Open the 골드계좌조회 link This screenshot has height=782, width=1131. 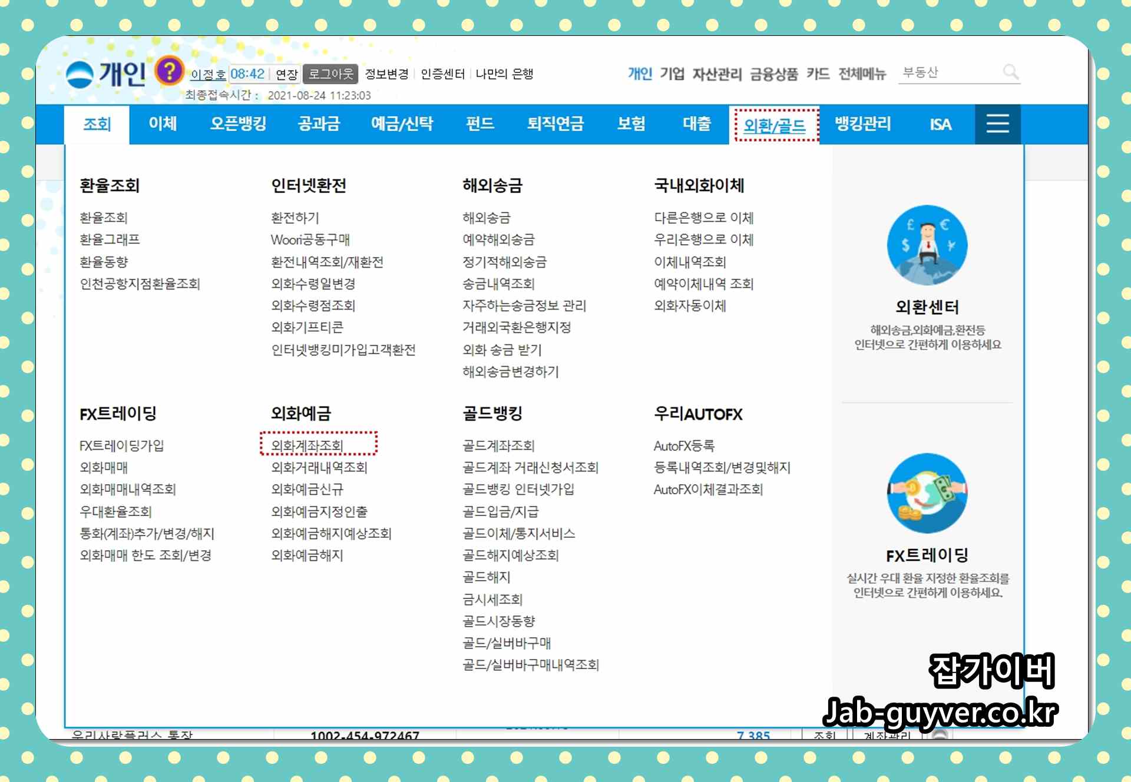click(498, 445)
